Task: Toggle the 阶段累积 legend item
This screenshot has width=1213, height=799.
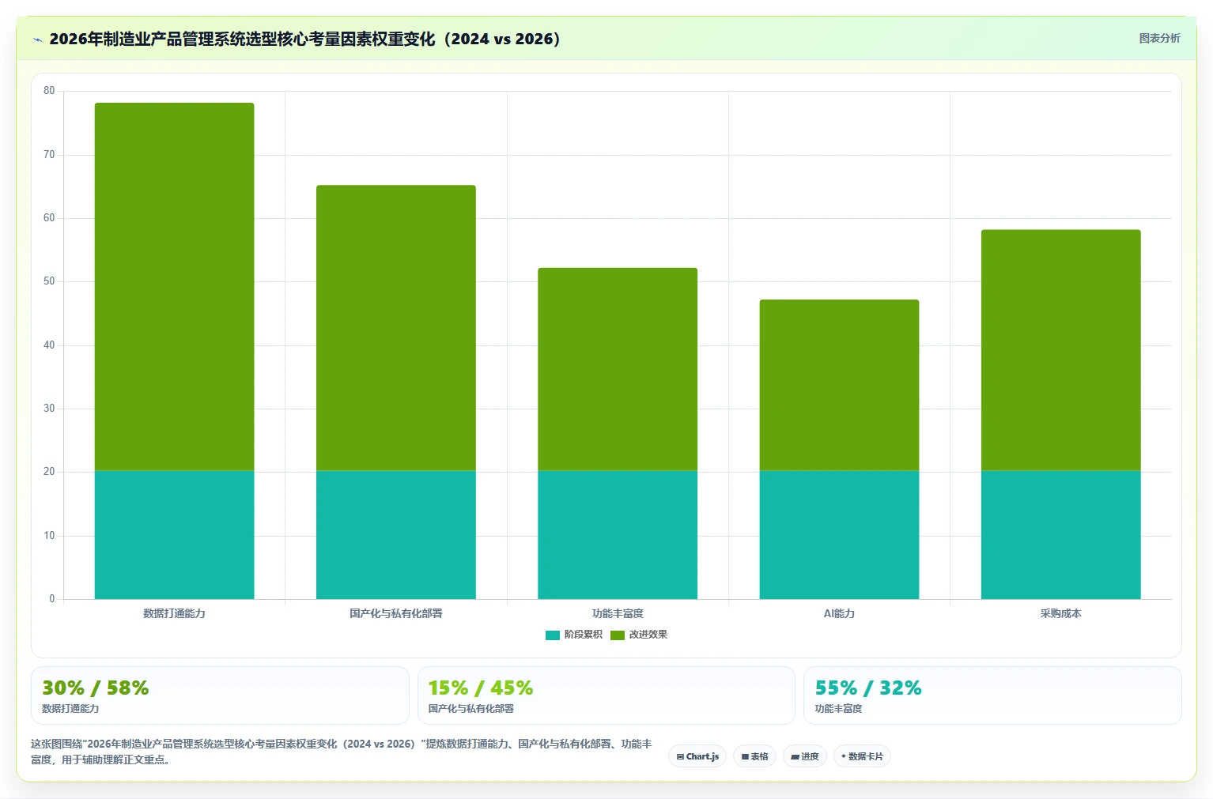Action: 574,635
